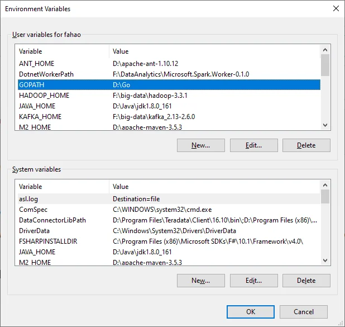Select the FSHARPINSTALLDIR system variable
The image size is (345, 327).
[x=49, y=241]
